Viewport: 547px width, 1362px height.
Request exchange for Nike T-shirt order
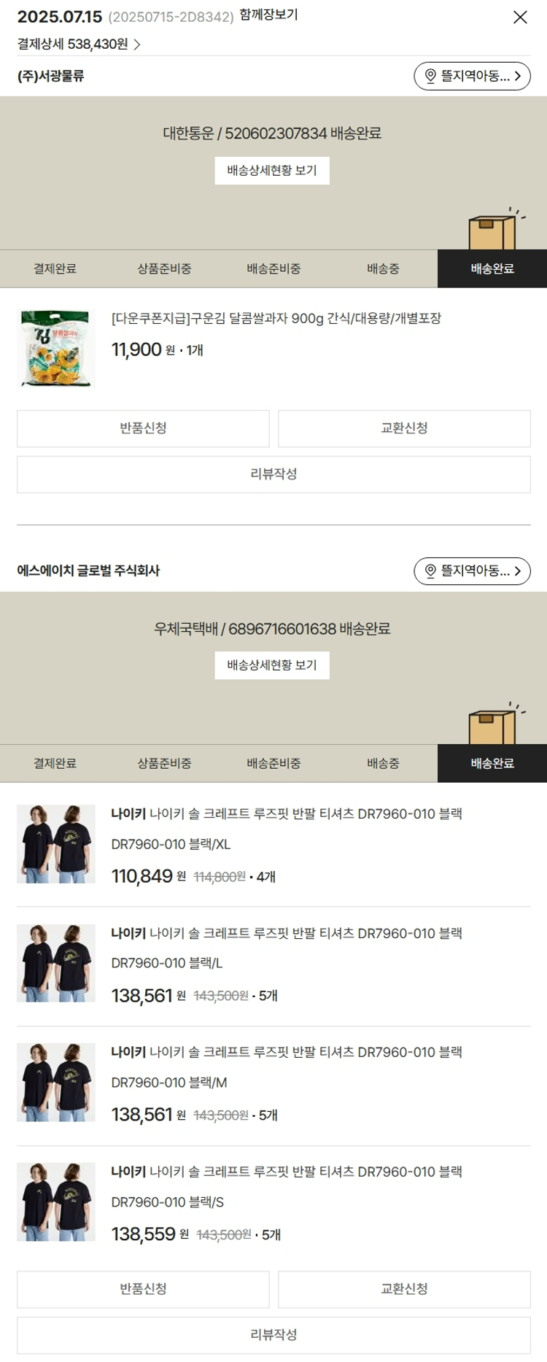(404, 1289)
